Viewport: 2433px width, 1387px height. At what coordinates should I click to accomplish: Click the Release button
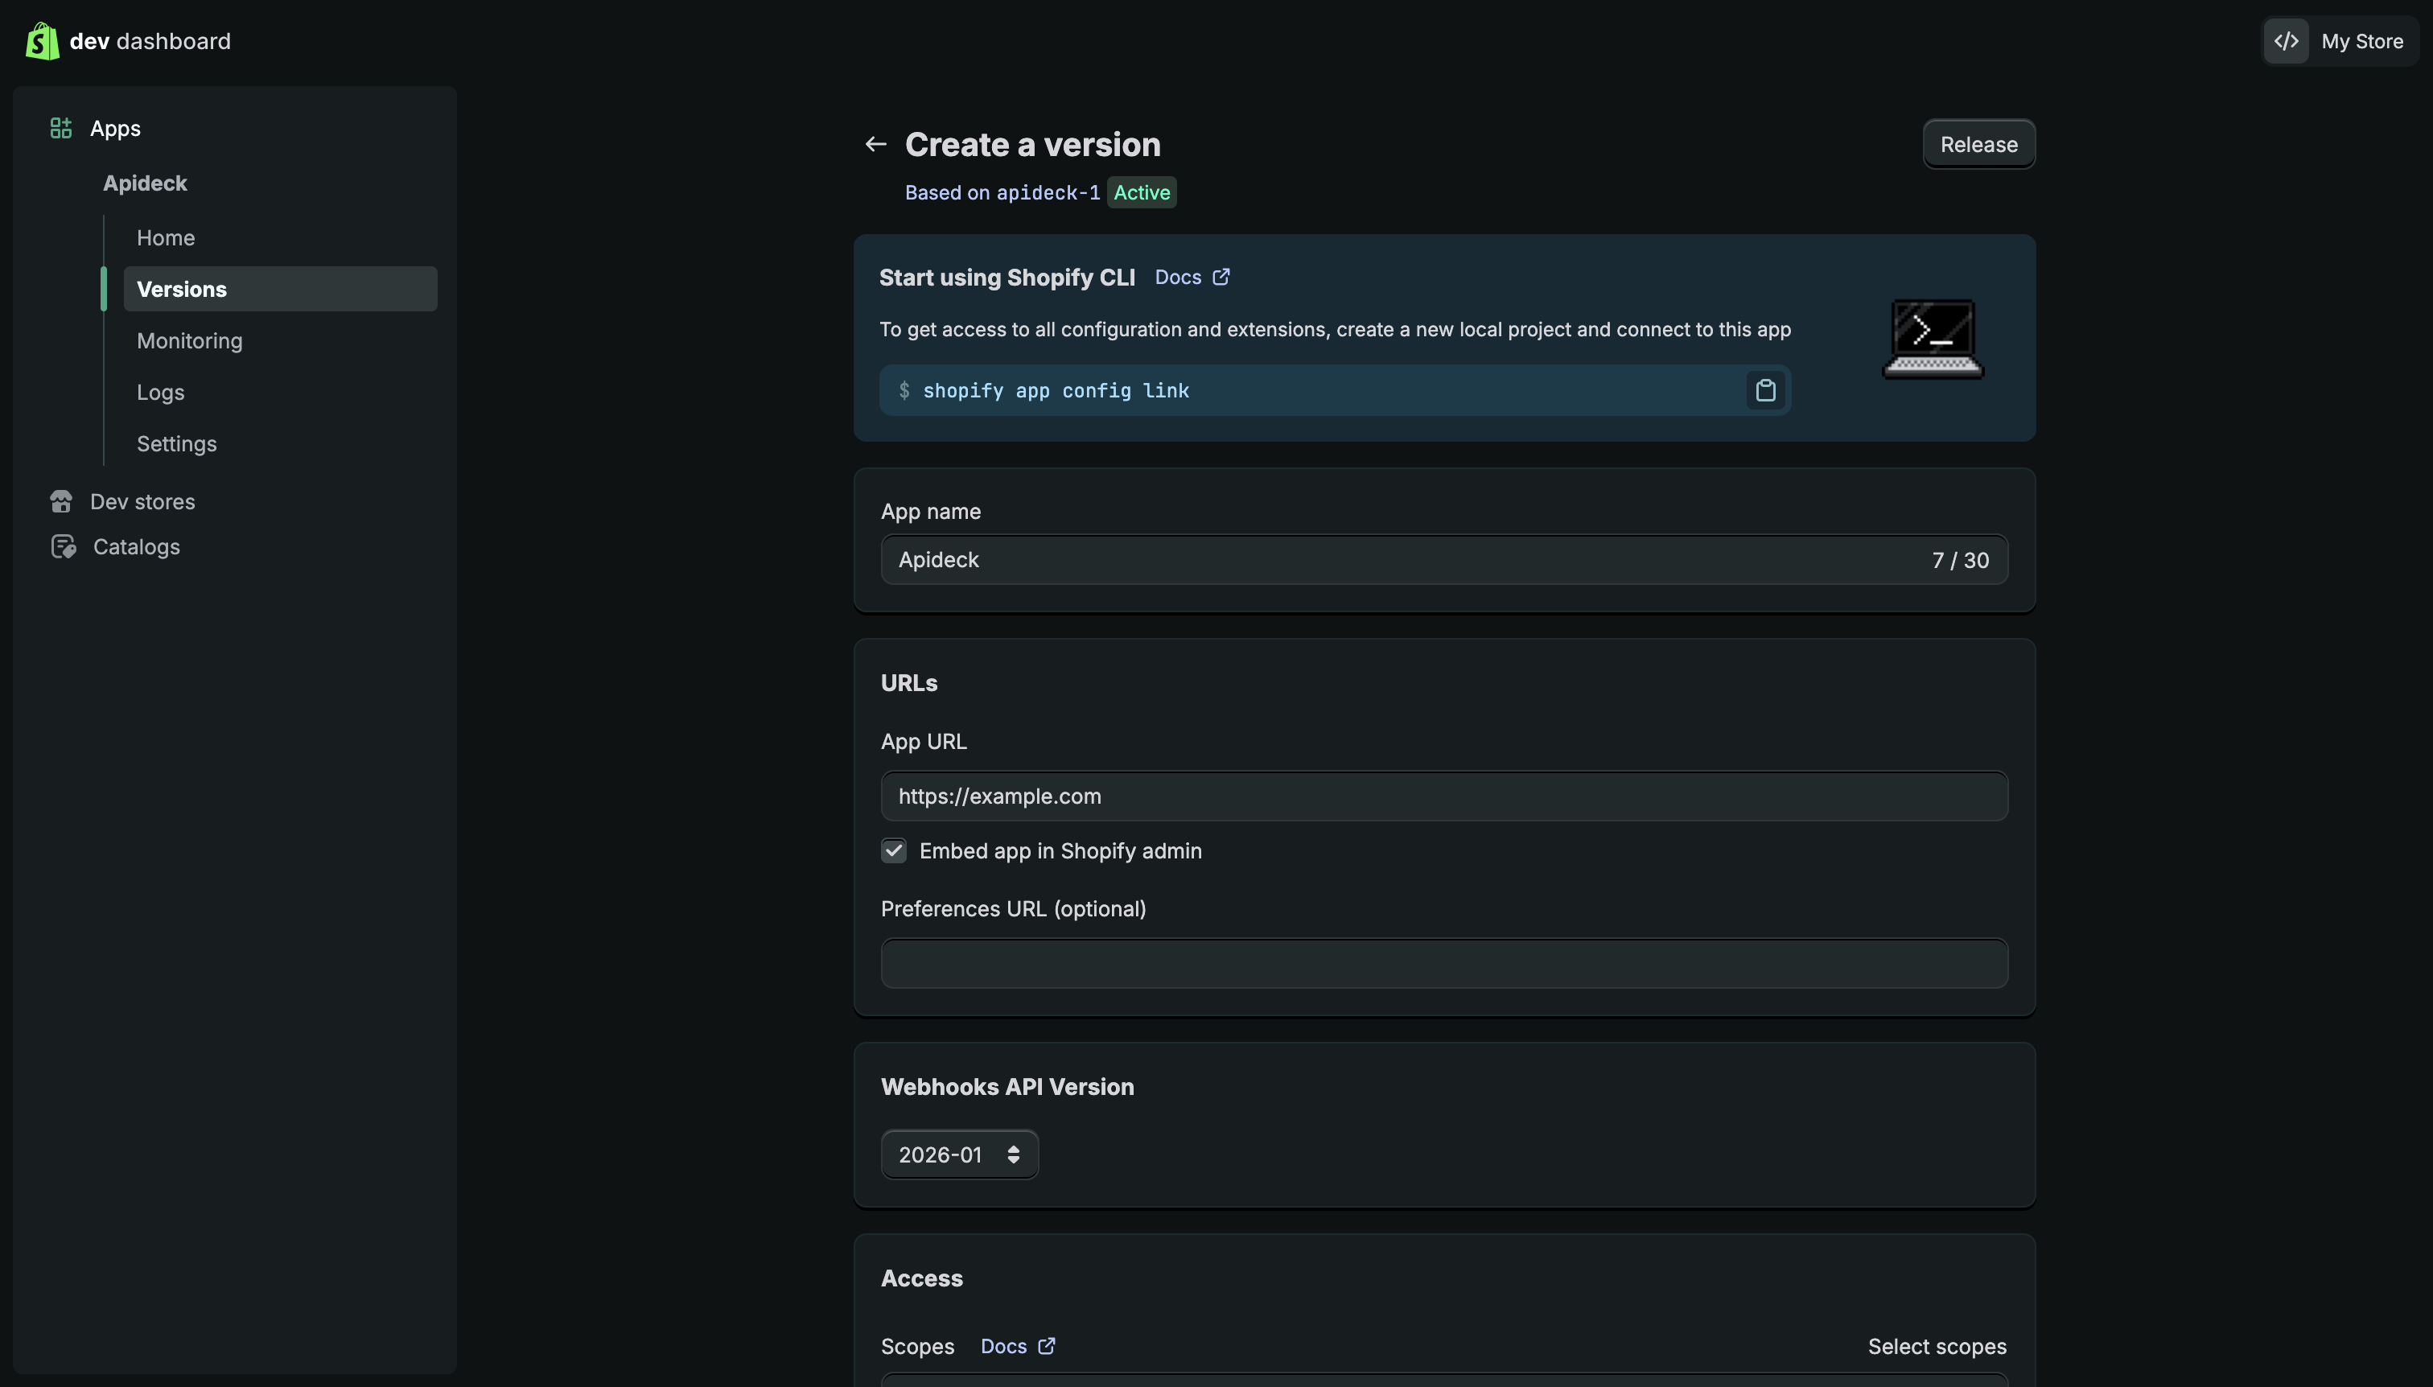(1978, 144)
